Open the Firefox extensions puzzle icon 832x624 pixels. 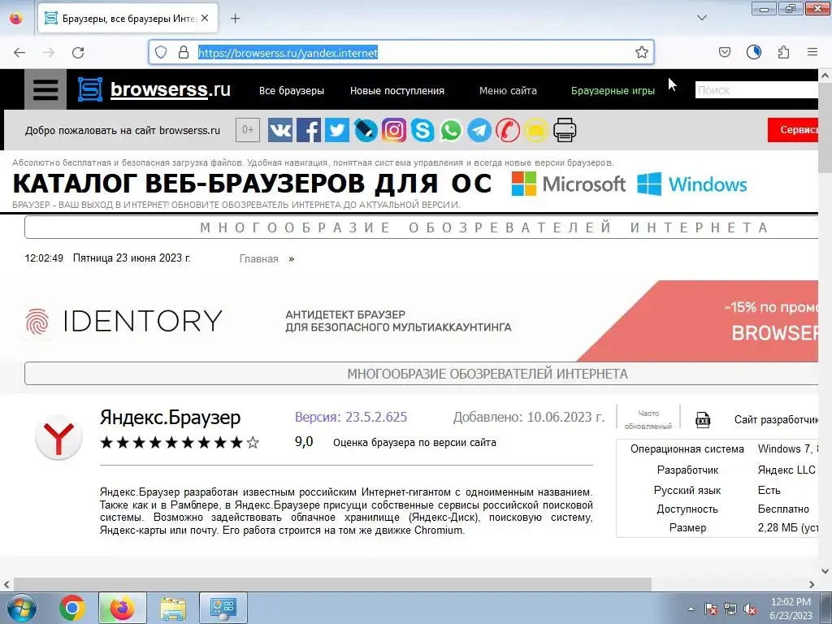click(783, 52)
